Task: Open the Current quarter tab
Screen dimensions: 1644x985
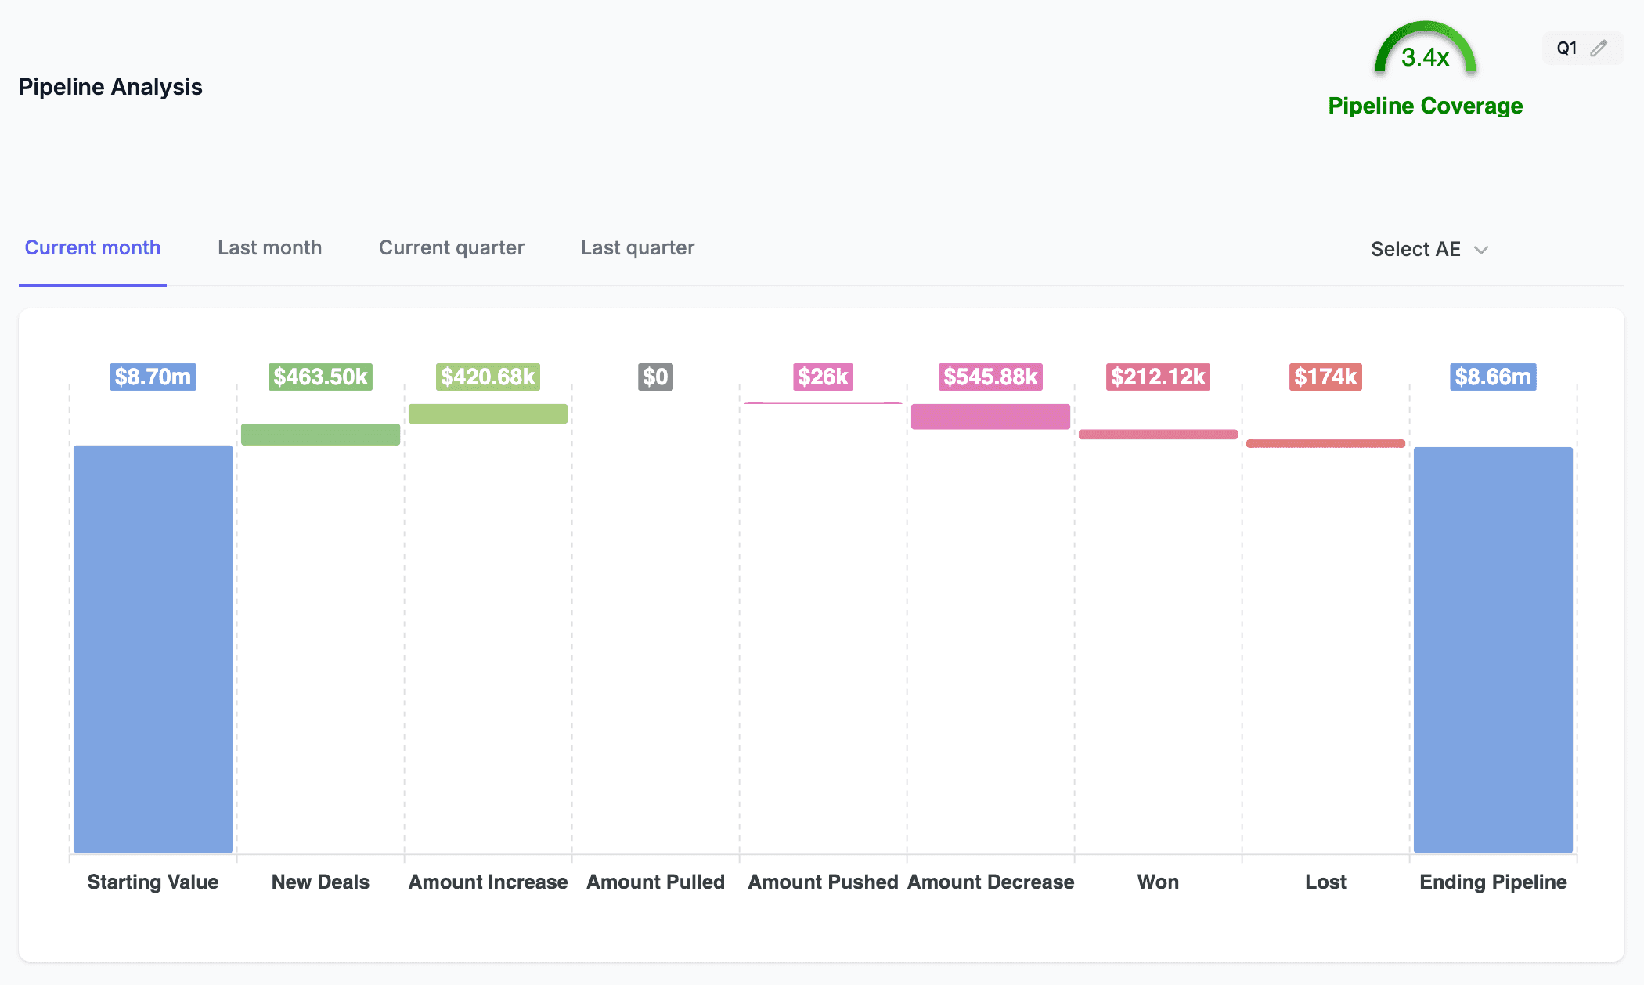Action: (x=451, y=247)
